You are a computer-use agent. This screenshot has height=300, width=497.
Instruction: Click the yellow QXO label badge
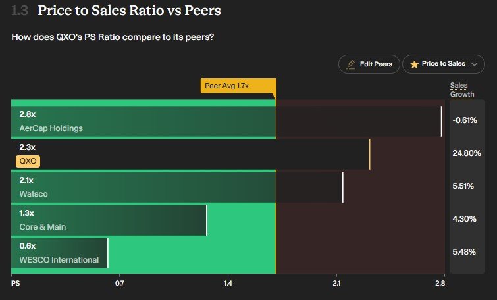click(x=28, y=161)
